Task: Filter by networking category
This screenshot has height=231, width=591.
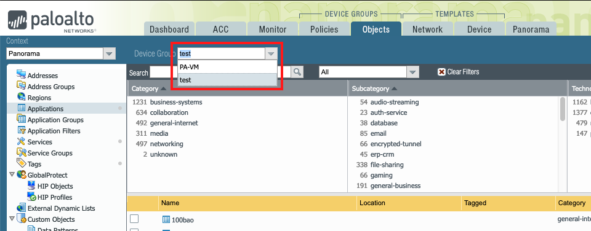Action: coord(167,144)
